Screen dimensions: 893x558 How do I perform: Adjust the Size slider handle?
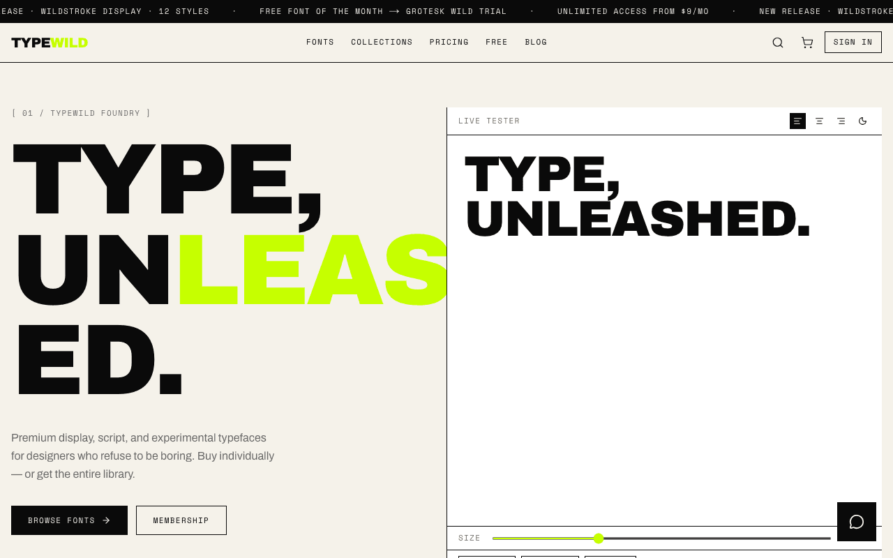(x=599, y=538)
